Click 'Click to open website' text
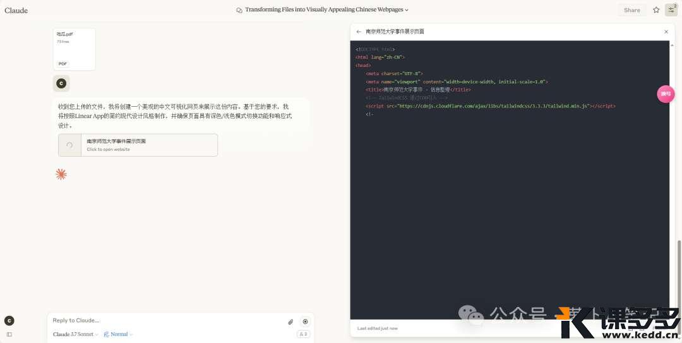This screenshot has height=343, width=682. [x=109, y=149]
